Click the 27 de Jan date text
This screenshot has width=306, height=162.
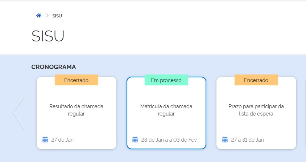[62, 139]
